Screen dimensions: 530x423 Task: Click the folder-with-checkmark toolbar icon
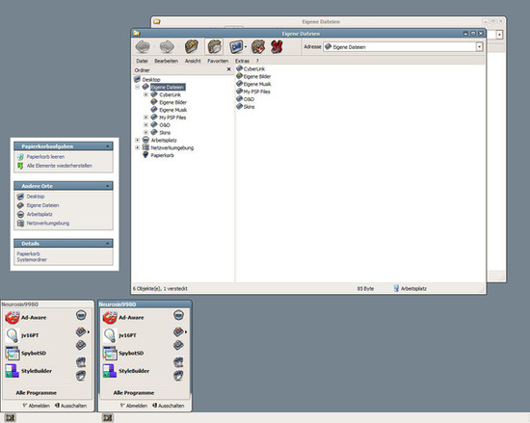pyautogui.click(x=258, y=46)
